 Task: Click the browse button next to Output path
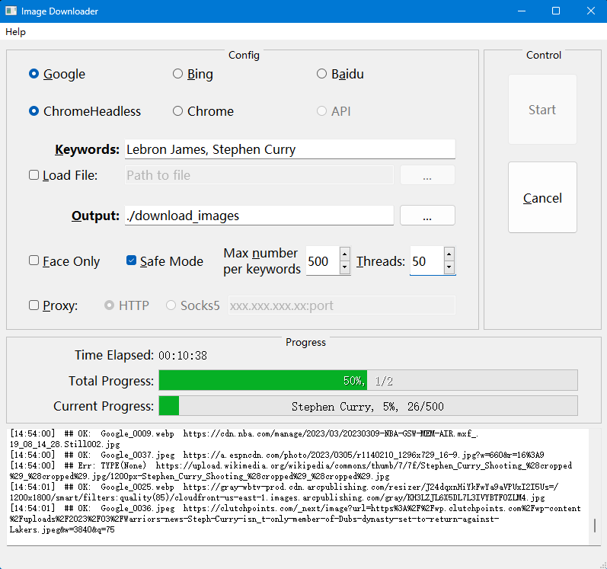pyautogui.click(x=427, y=216)
